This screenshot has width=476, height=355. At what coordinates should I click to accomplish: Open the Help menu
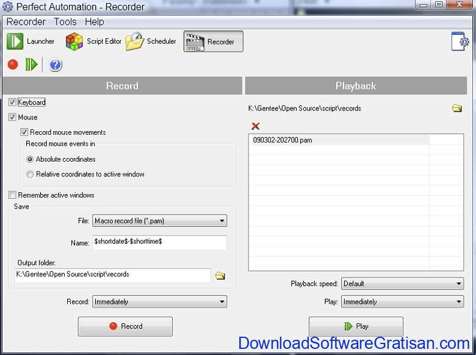[x=95, y=22]
